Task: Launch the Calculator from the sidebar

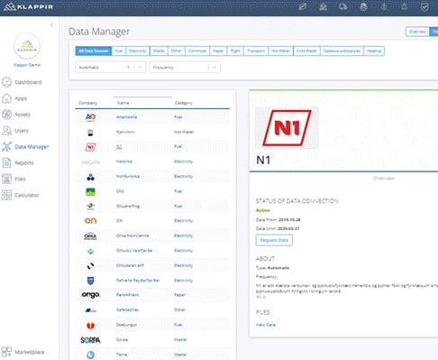Action: [x=6, y=195]
